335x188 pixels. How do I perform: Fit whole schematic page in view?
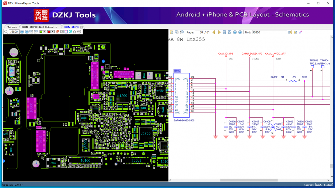click(x=229, y=32)
